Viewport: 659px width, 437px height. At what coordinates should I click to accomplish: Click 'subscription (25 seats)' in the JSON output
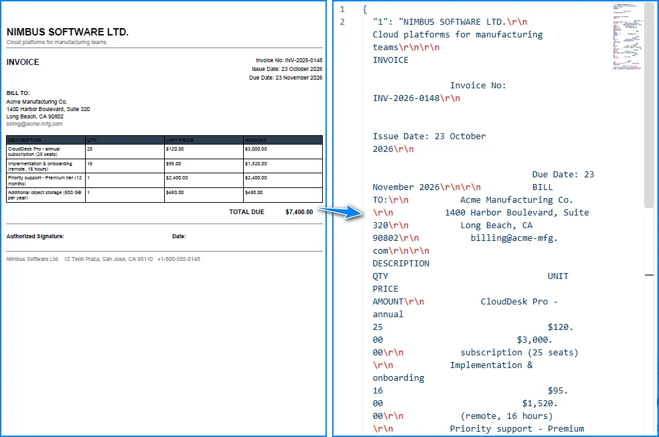point(520,353)
